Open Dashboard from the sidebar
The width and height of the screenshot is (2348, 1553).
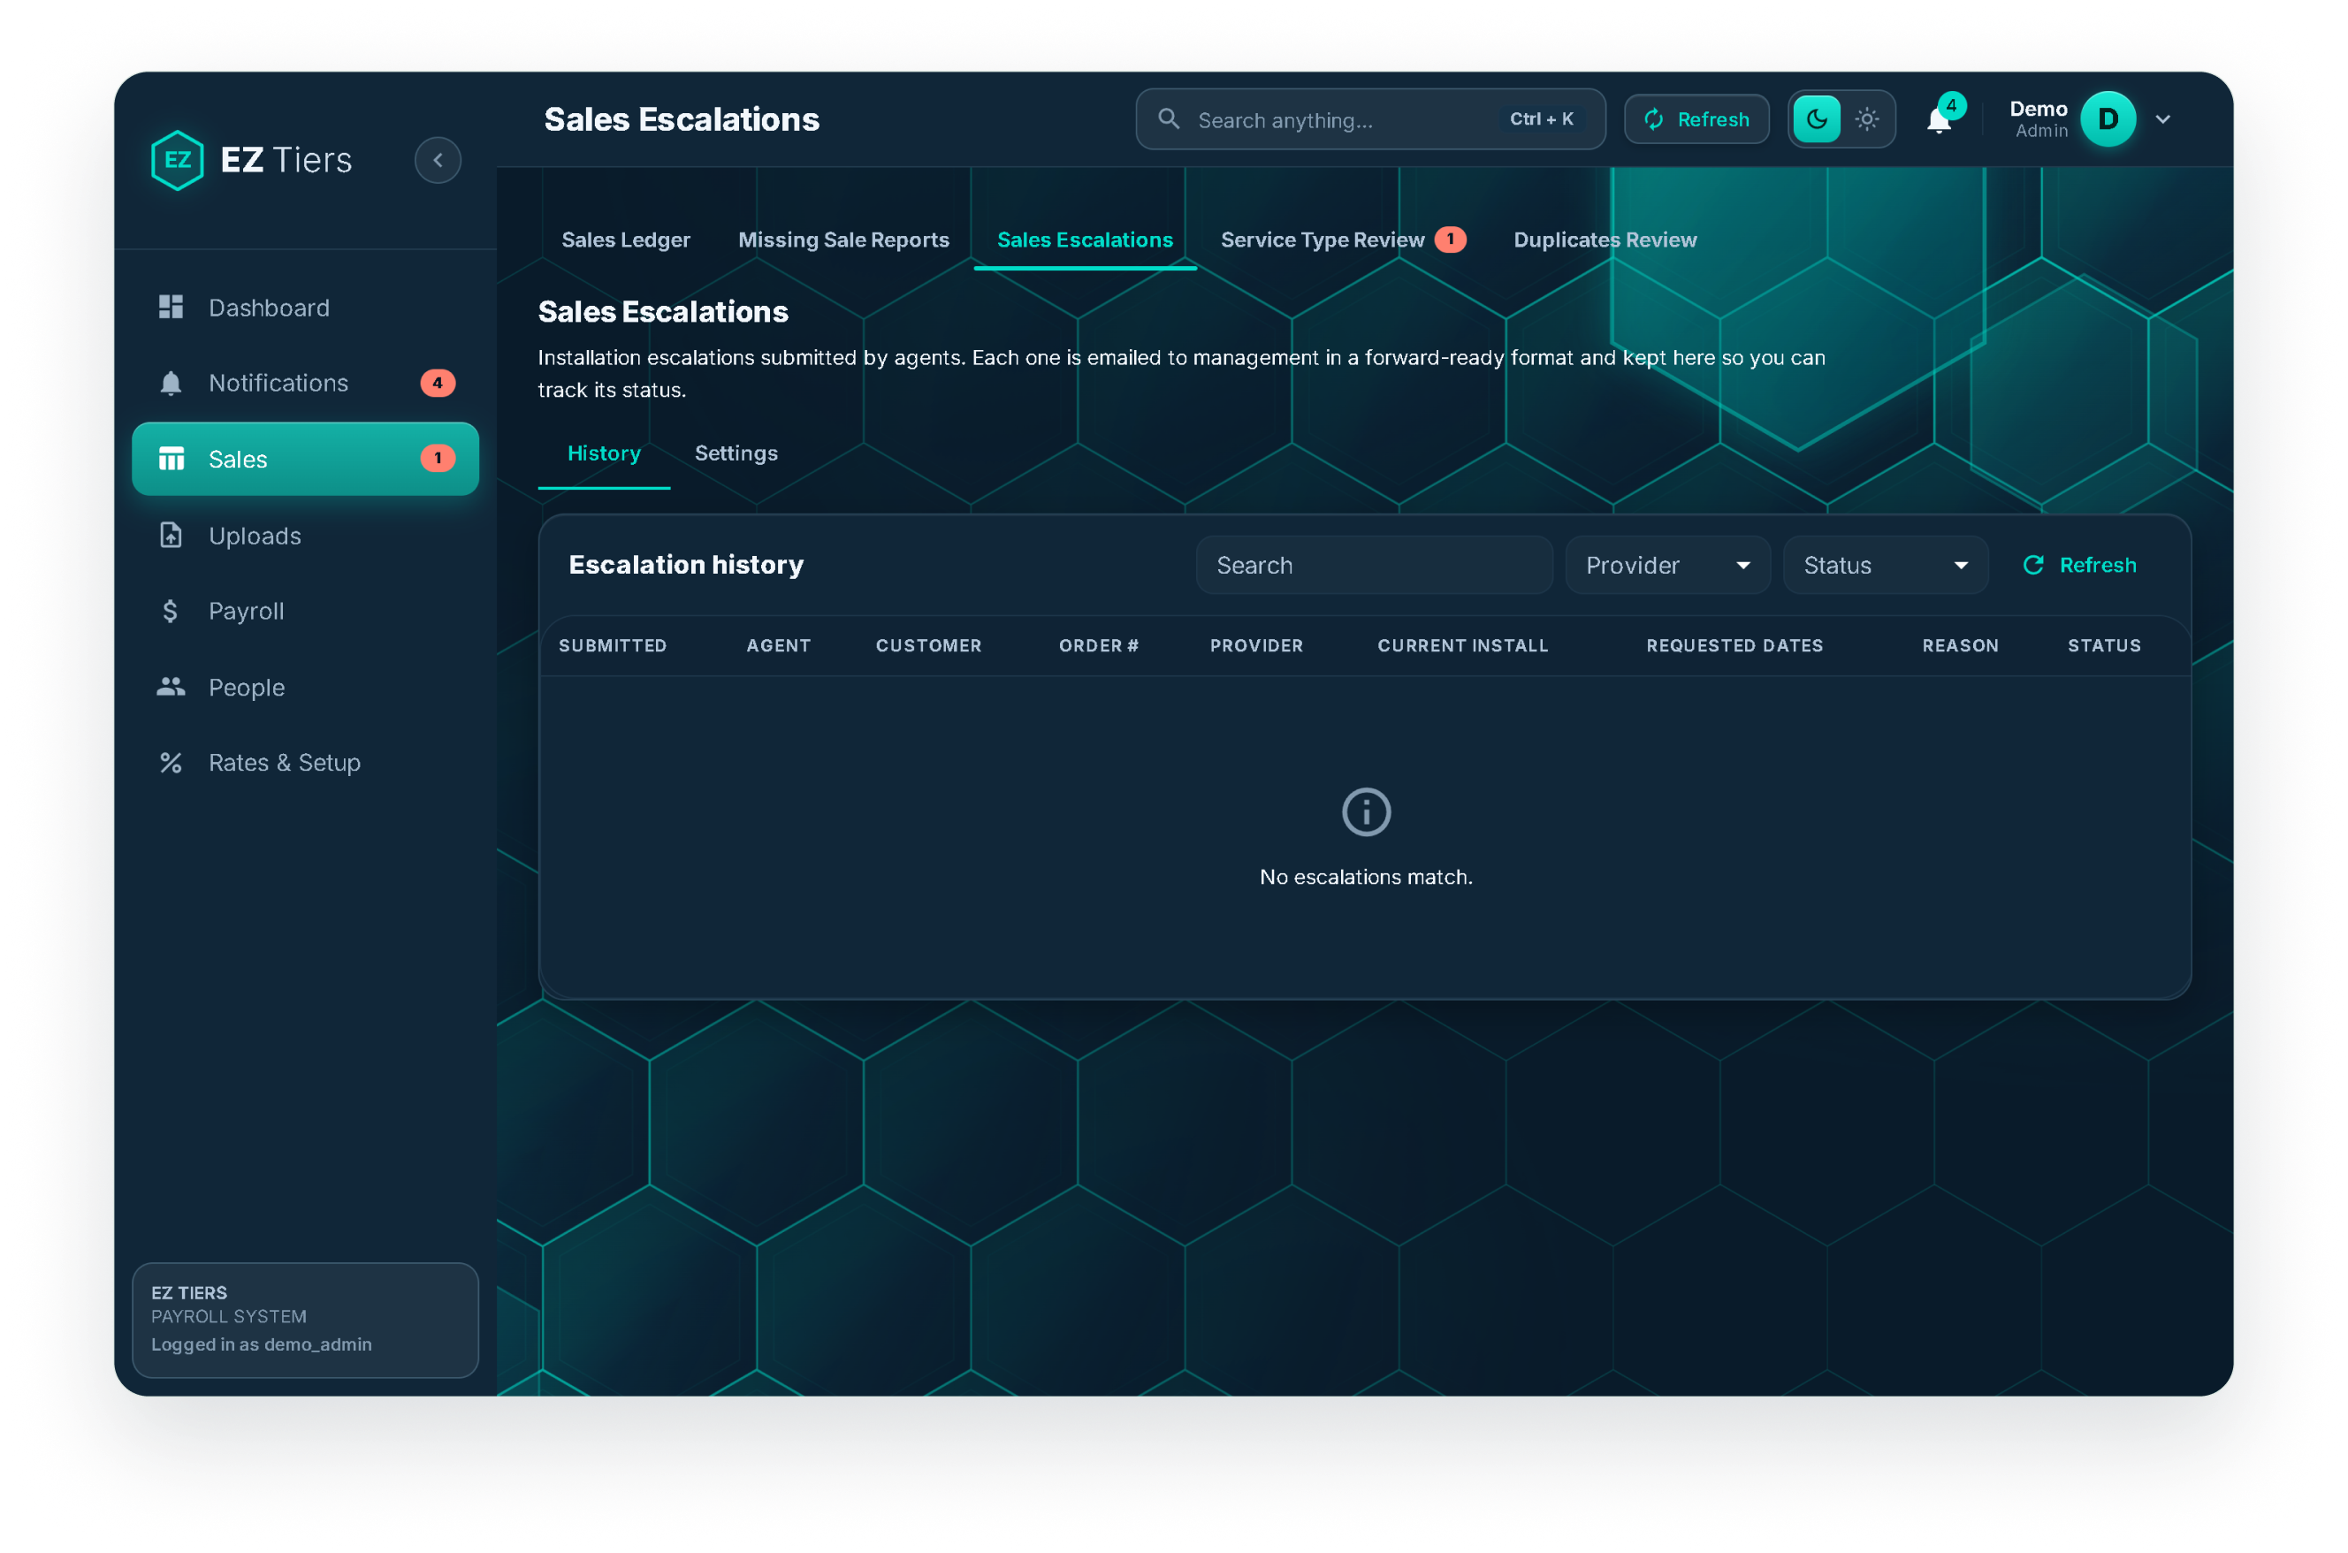point(305,308)
